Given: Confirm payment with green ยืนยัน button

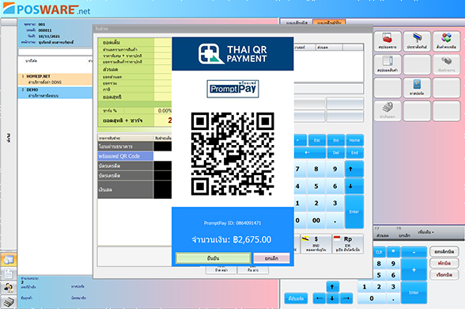Looking at the screenshot, I should pyautogui.click(x=214, y=258).
